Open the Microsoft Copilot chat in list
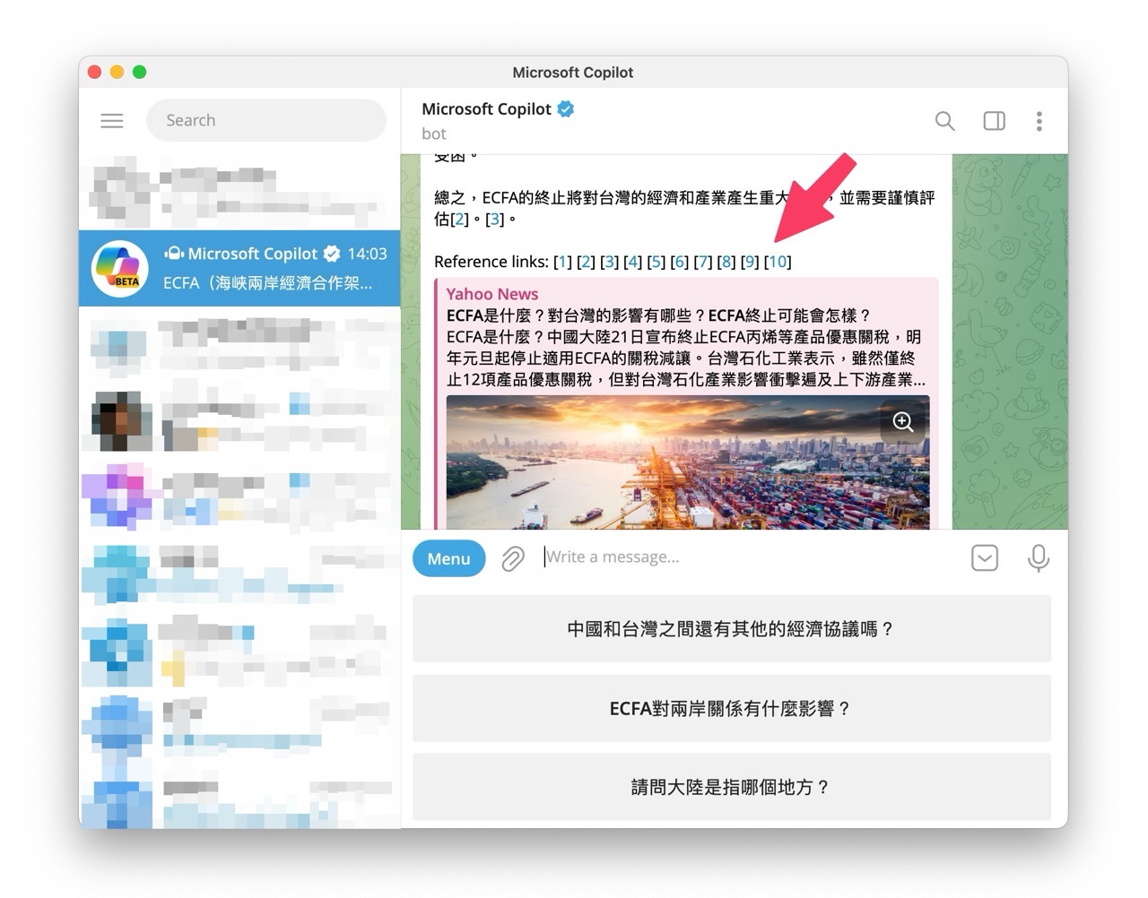 tap(239, 268)
